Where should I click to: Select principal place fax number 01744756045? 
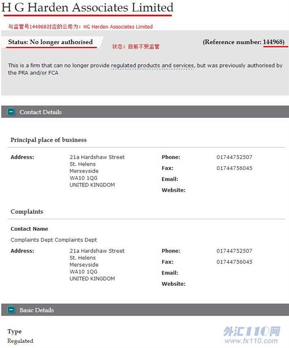point(235,168)
